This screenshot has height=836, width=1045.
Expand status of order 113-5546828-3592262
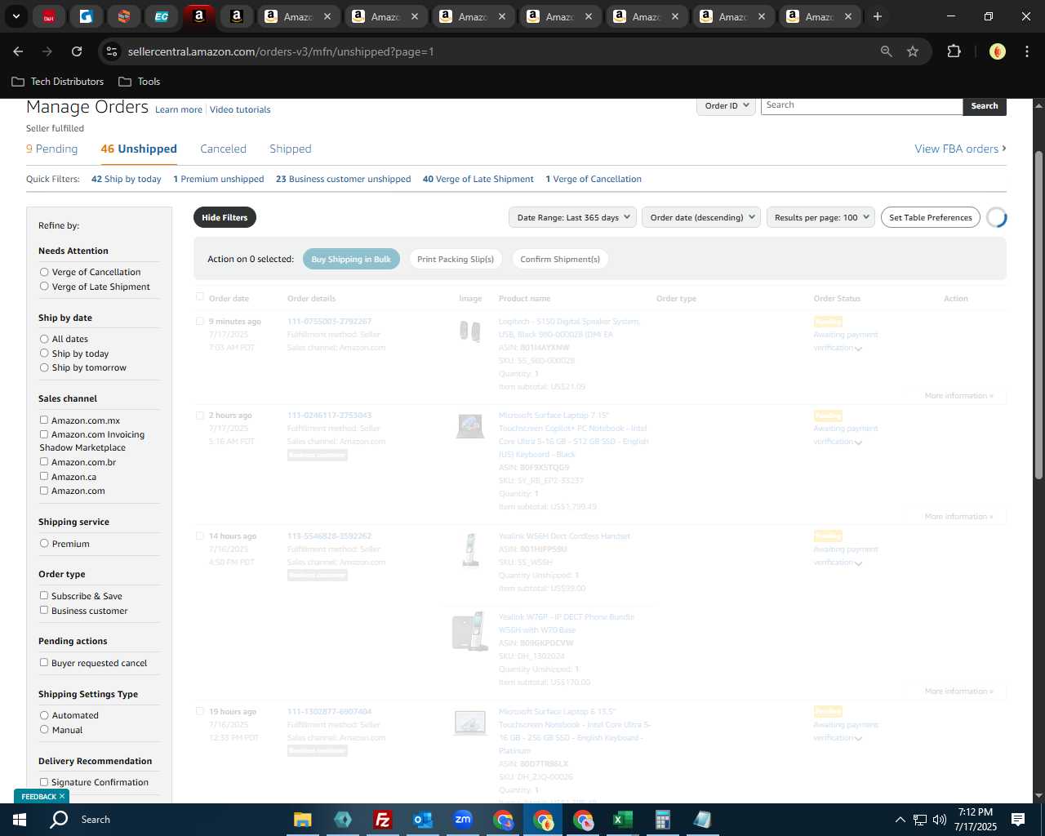[858, 563]
